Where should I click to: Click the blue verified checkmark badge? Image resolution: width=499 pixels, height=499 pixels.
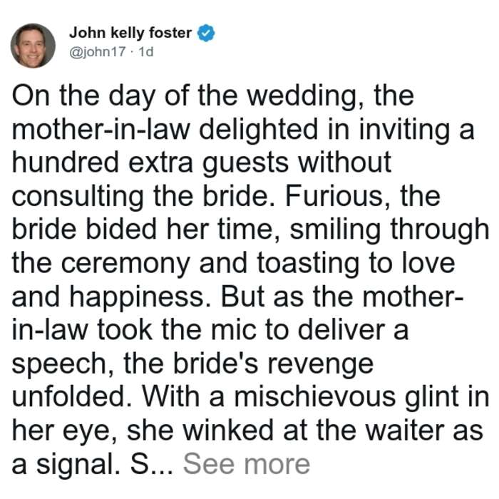[206, 33]
